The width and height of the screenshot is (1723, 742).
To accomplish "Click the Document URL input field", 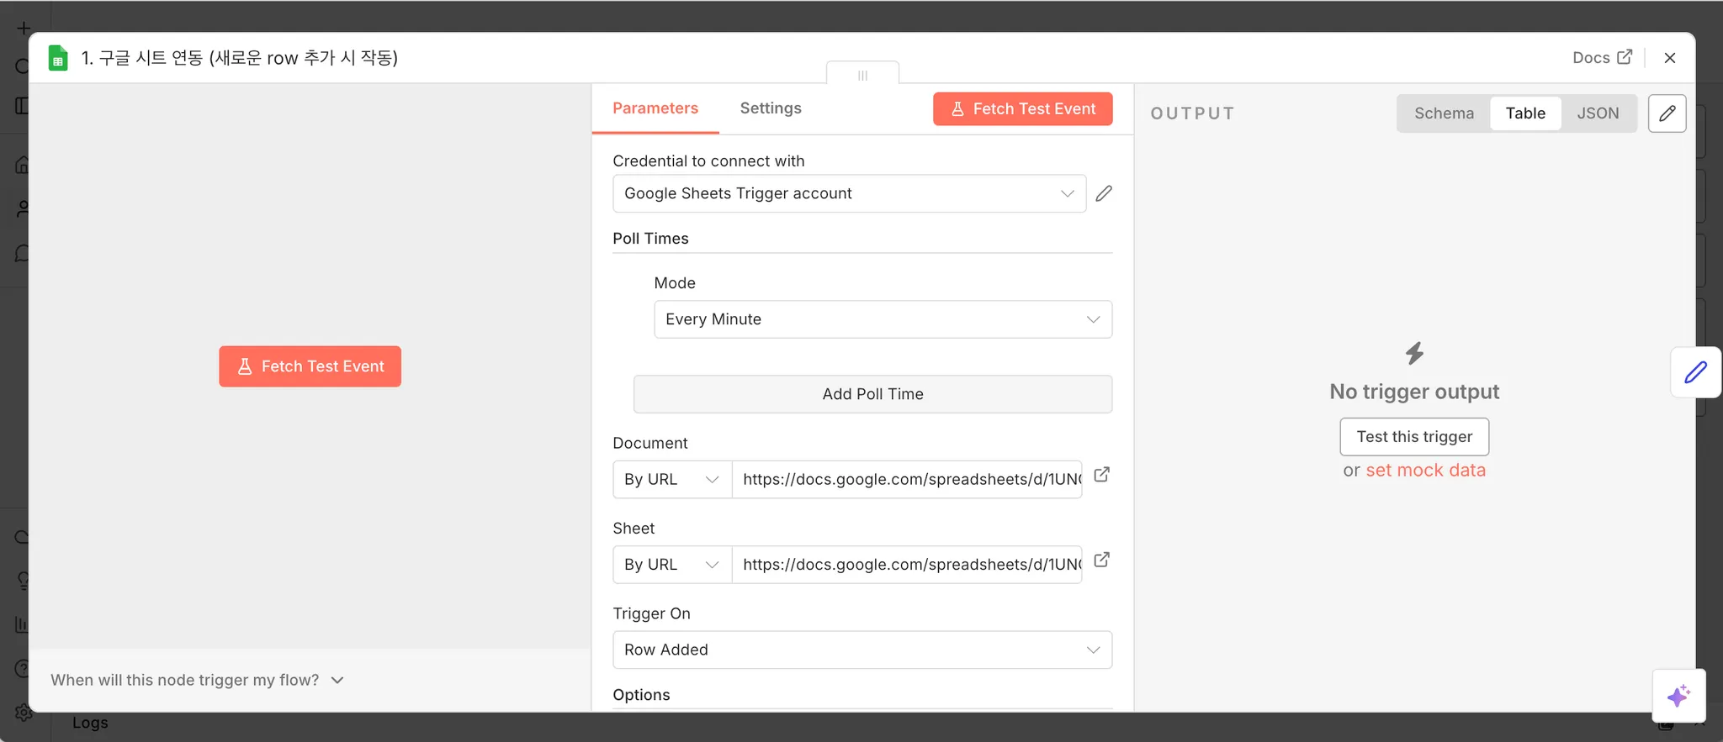I will pyautogui.click(x=906, y=479).
